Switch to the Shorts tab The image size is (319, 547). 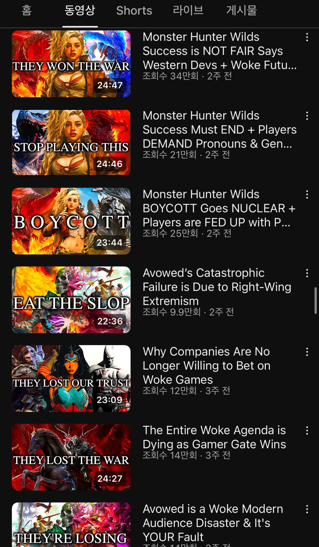click(x=134, y=11)
